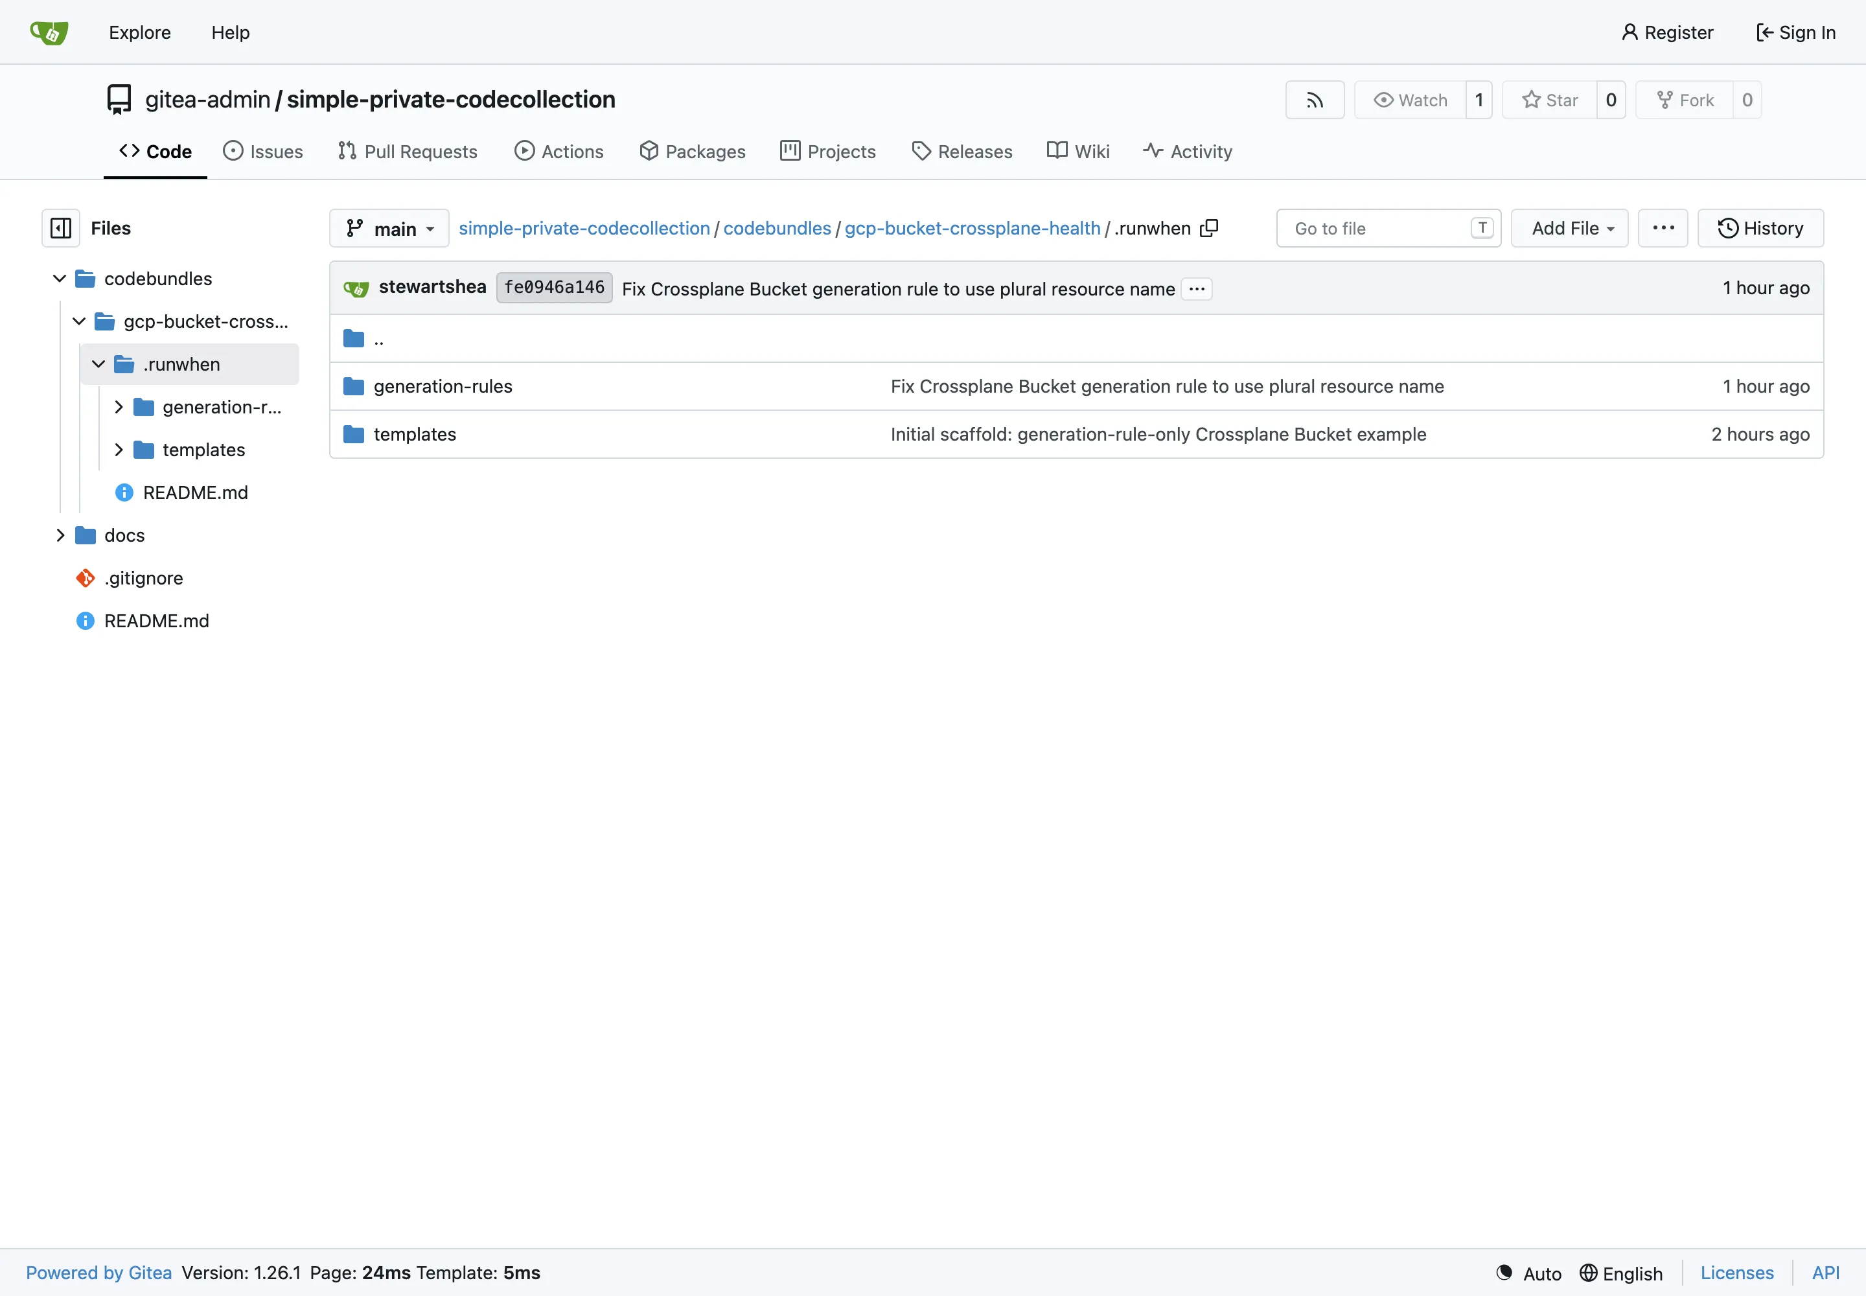This screenshot has height=1296, width=1866.
Task: Open the Actions tab
Action: (x=559, y=152)
